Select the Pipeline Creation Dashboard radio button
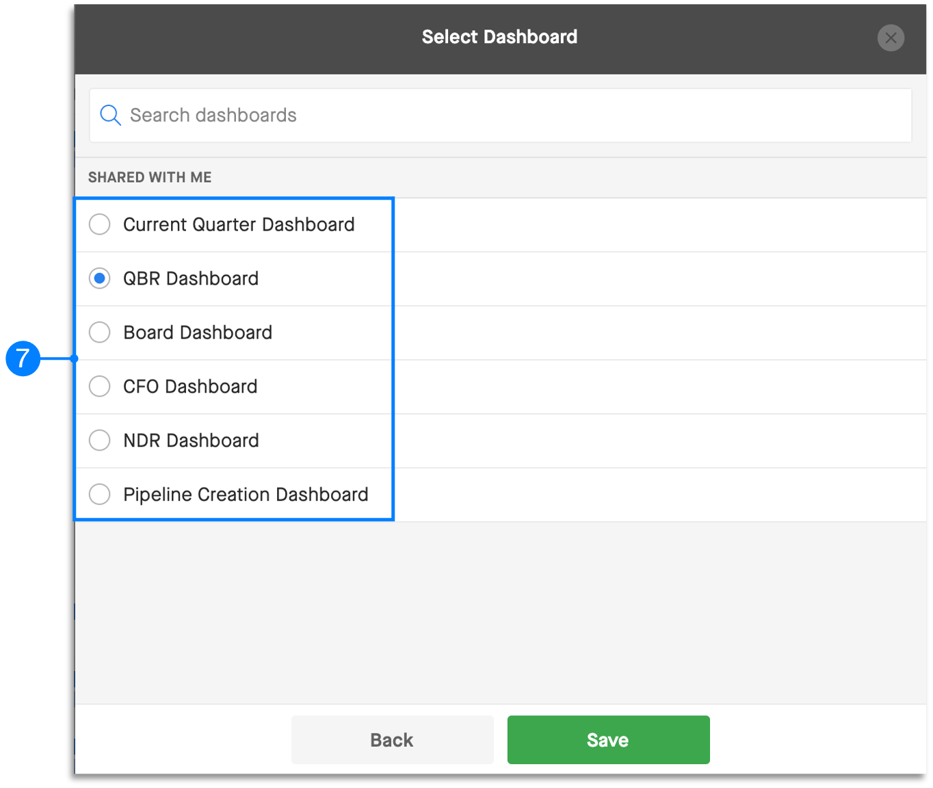This screenshot has width=933, height=788. click(100, 494)
